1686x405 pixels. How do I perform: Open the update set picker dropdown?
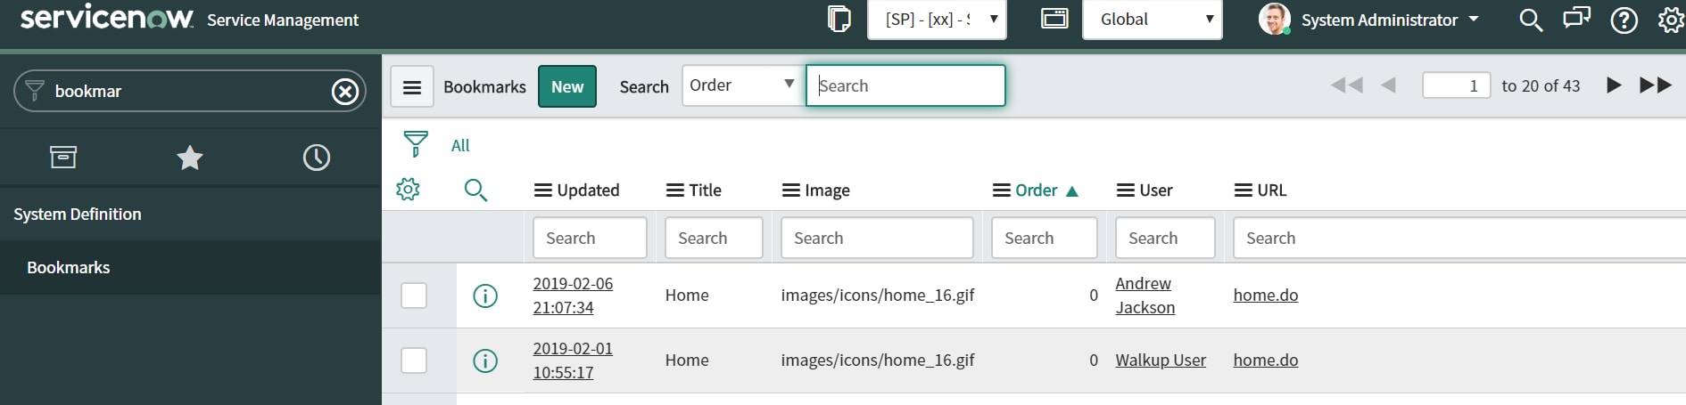click(937, 20)
